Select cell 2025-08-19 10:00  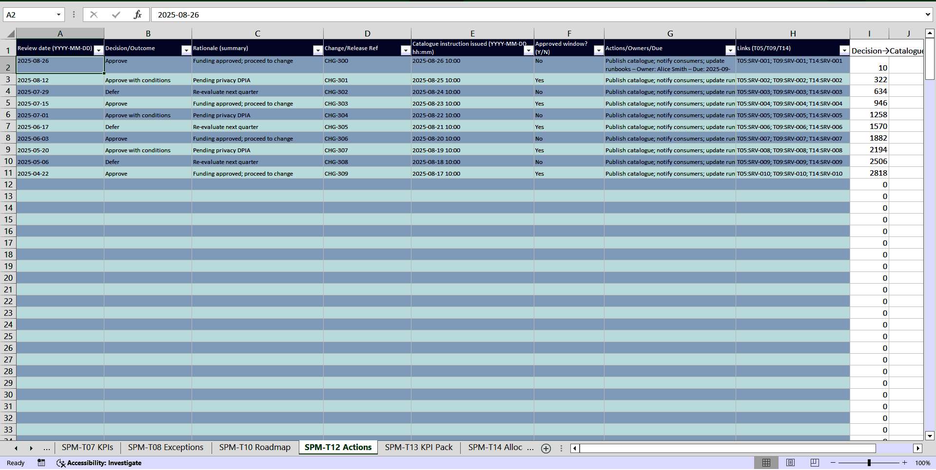coord(472,150)
